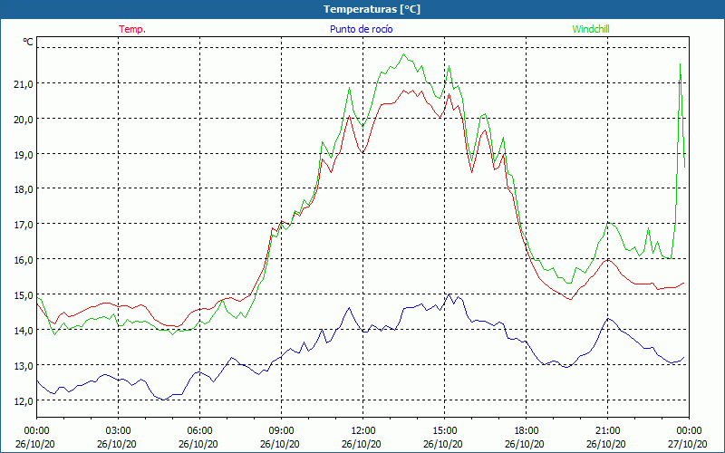Click the blue dew point peak after 15:00
725x453 pixels.
pos(449,294)
